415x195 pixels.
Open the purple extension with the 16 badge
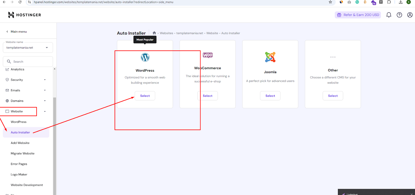click(x=374, y=2)
